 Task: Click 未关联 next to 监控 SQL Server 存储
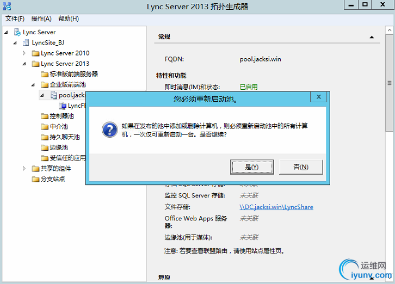click(x=249, y=195)
